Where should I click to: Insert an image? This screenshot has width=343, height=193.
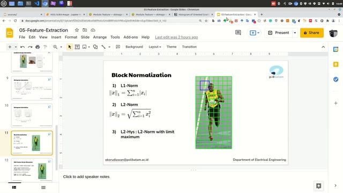pos(85,47)
